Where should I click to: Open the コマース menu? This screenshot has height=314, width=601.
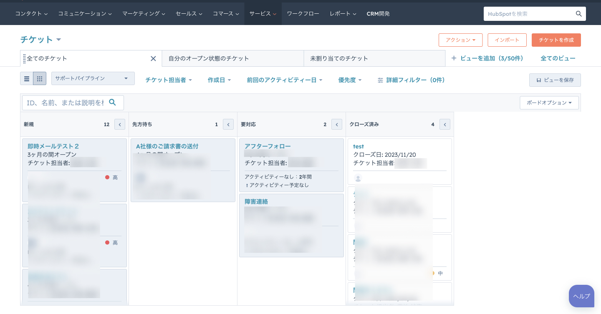pyautogui.click(x=226, y=14)
